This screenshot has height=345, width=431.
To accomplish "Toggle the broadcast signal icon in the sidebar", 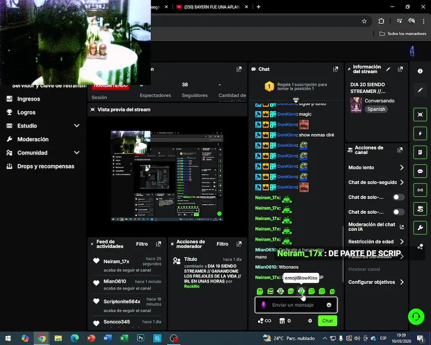I will [x=420, y=190].
